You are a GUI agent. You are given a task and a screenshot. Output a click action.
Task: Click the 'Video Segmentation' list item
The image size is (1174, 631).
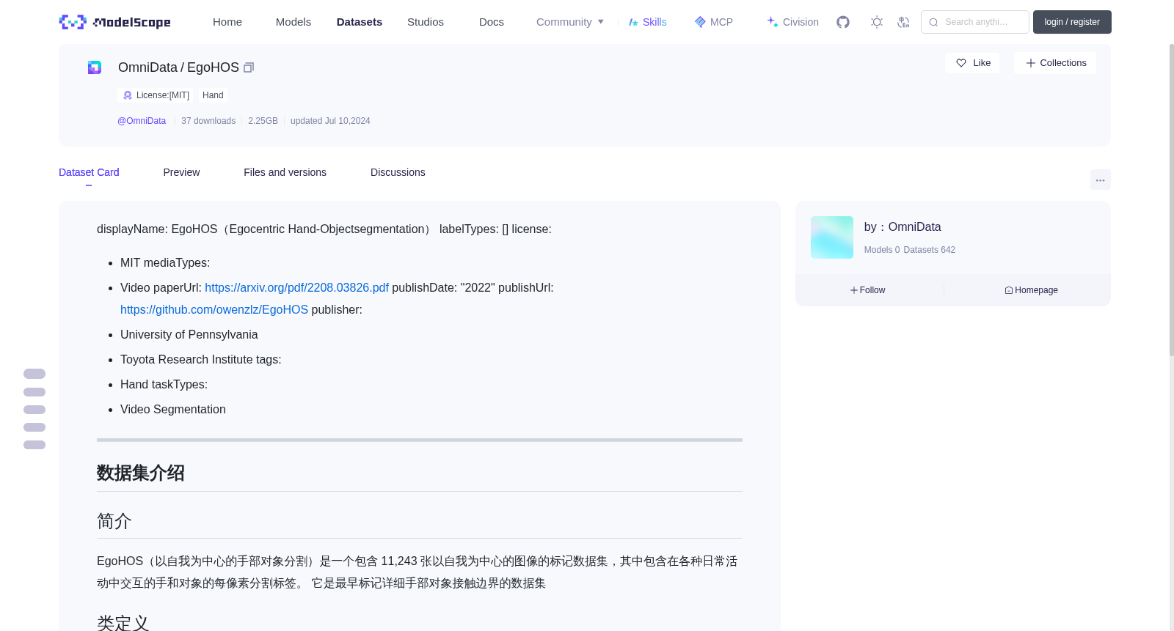tap(173, 409)
